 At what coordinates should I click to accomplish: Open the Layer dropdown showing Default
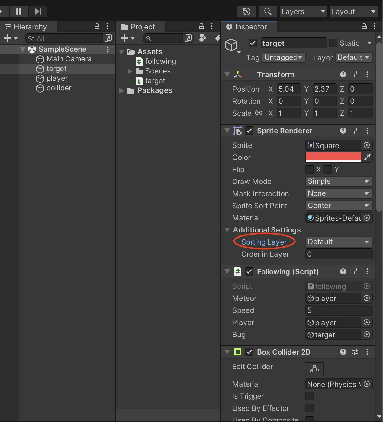coord(354,57)
